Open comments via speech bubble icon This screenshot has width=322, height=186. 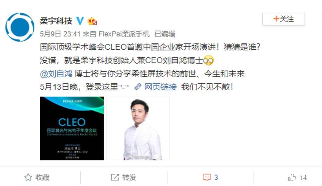(x=207, y=177)
